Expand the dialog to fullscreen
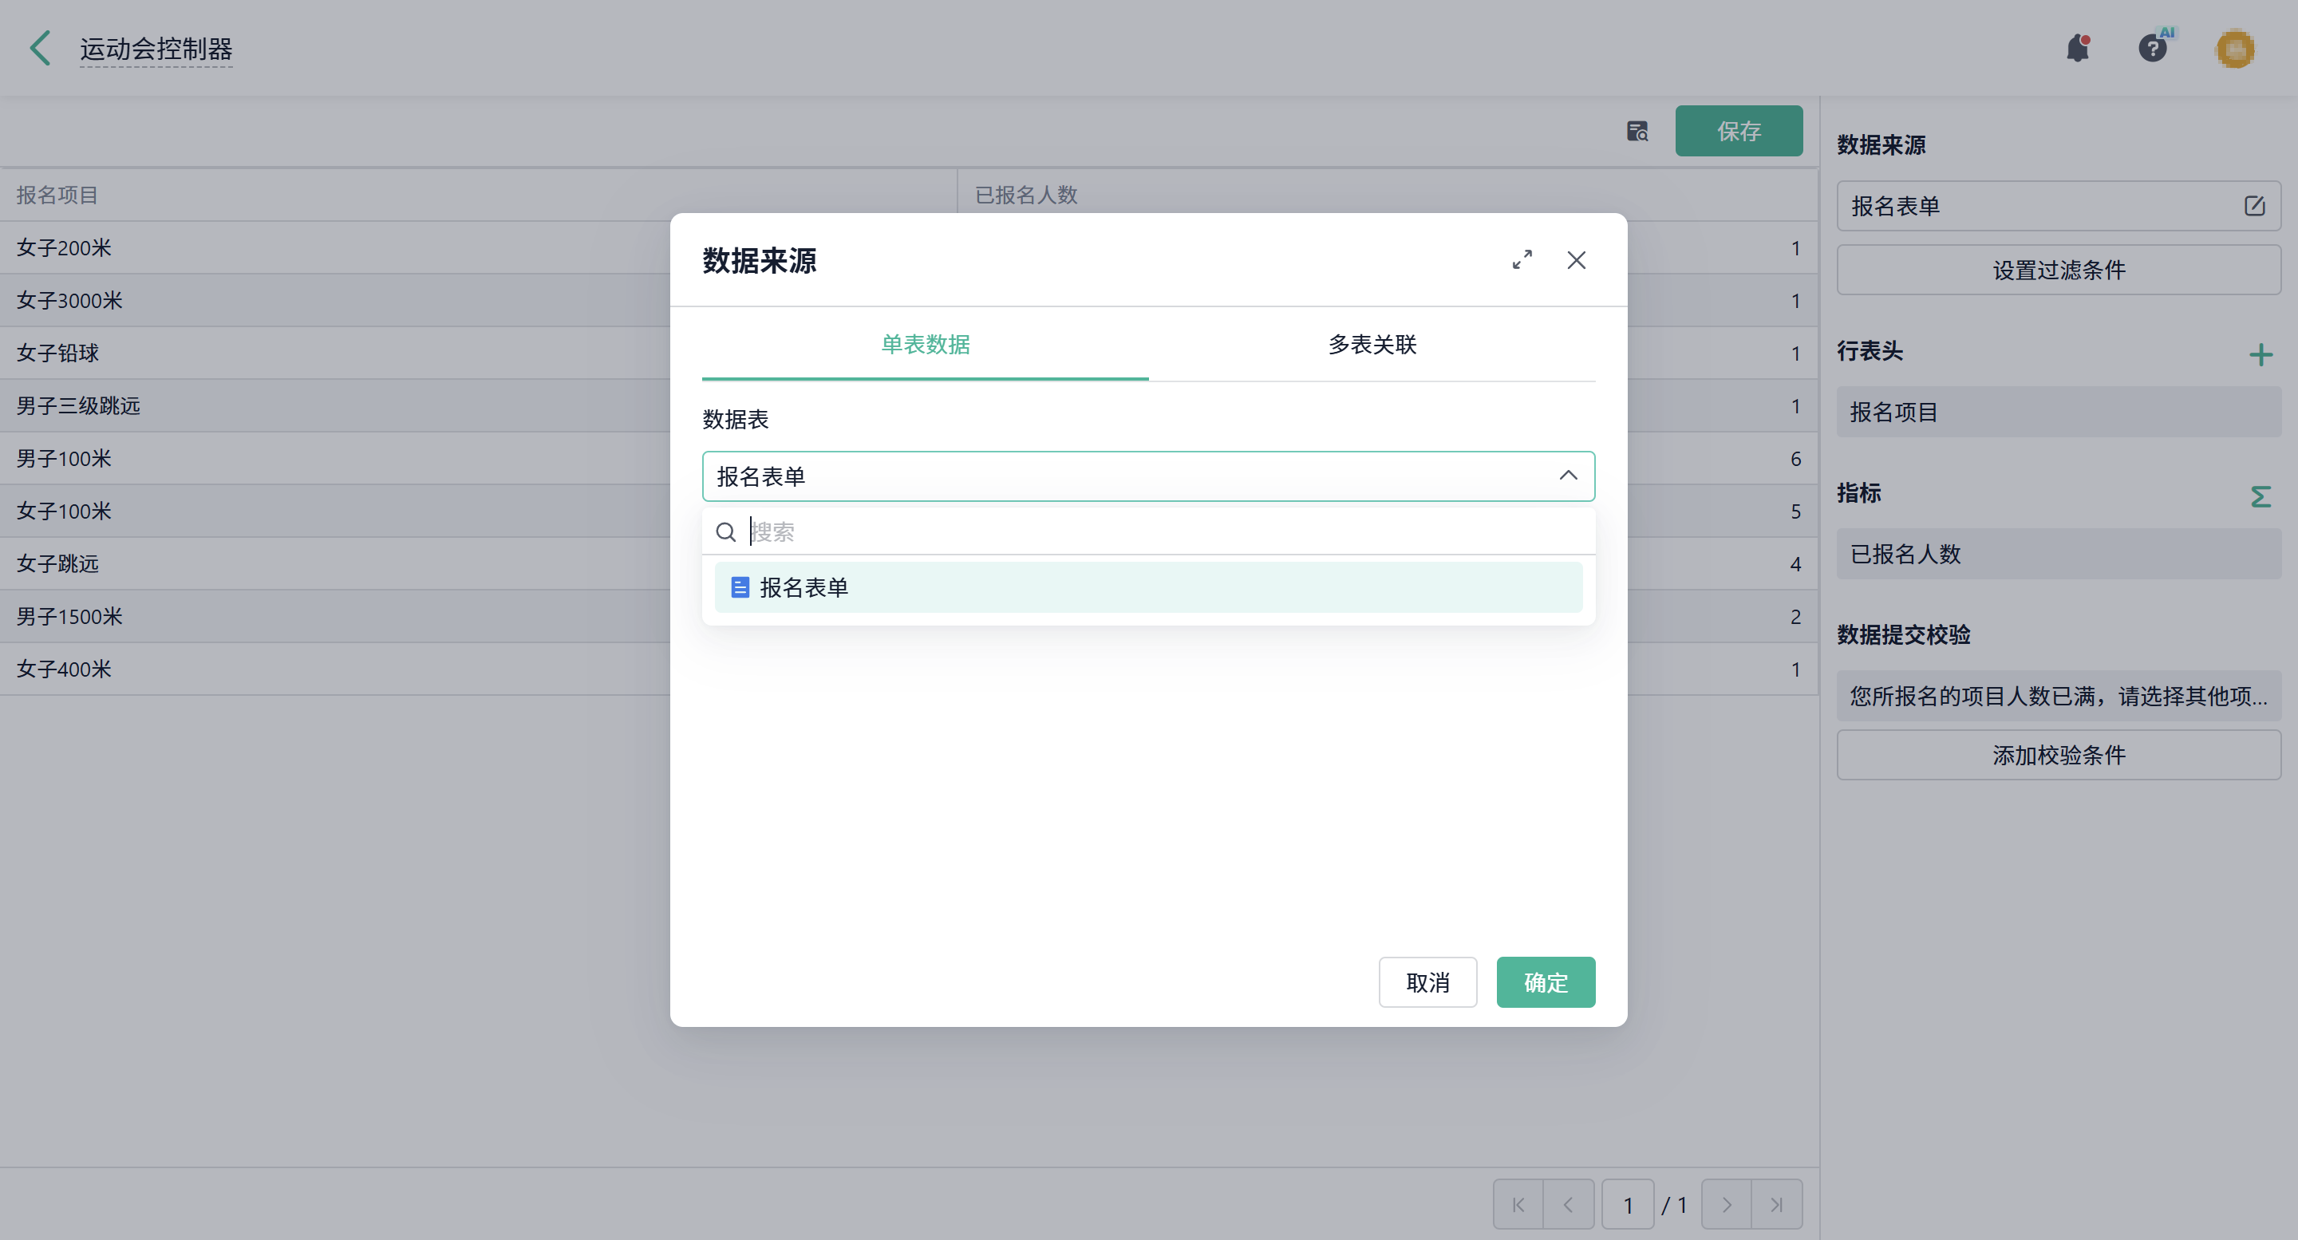 pos(1522,259)
